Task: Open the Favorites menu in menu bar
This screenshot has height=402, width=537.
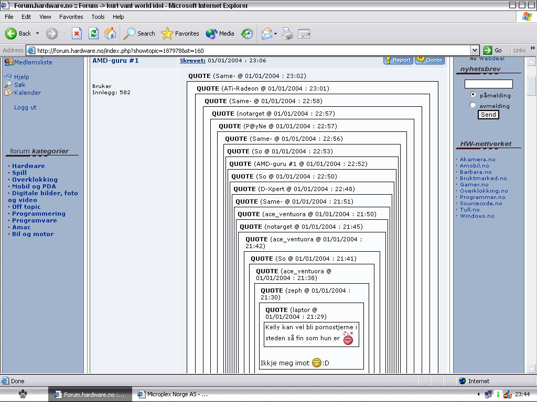Action: pos(71,17)
